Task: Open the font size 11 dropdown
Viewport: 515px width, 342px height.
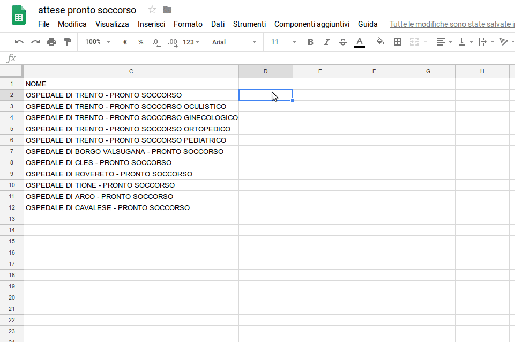Action: (x=283, y=42)
